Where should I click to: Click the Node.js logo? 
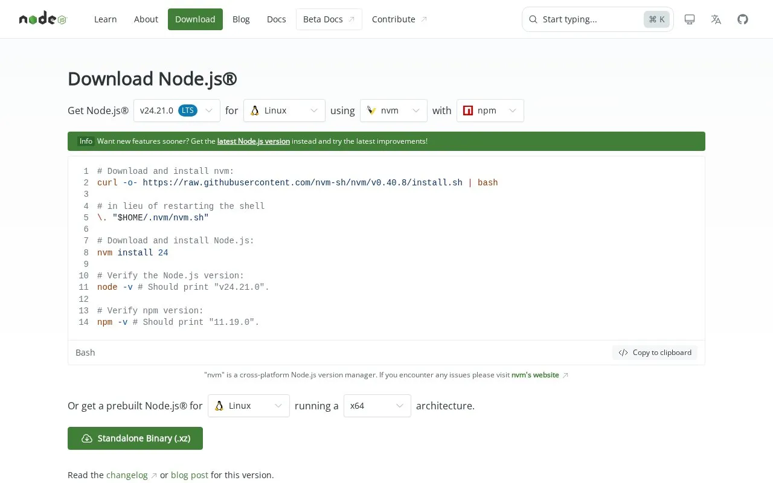coord(43,19)
